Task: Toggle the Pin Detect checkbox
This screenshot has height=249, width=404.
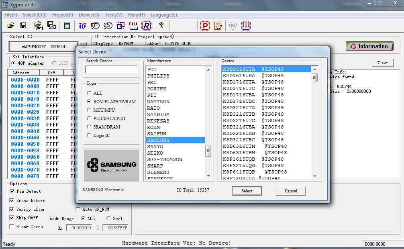Action: coord(12,191)
